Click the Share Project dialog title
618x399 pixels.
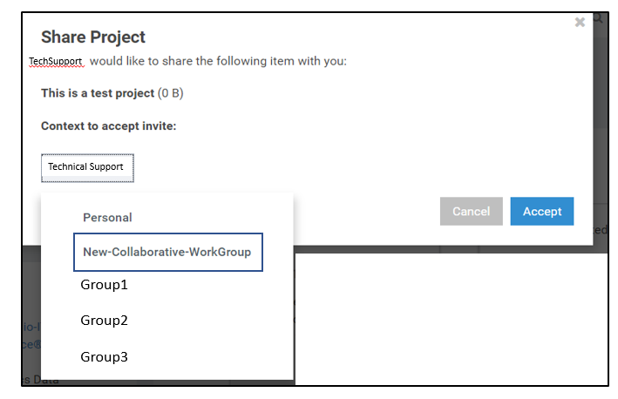coord(93,37)
